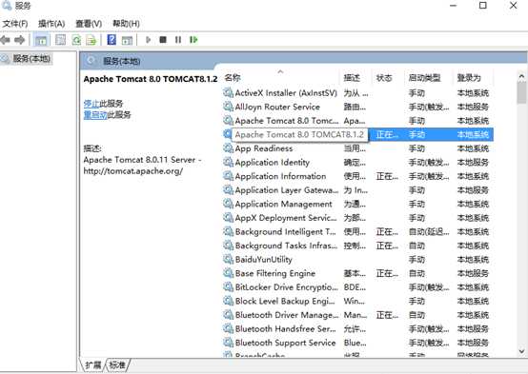Click the App Readiness gear icon
The image size is (528, 374).
(229, 148)
